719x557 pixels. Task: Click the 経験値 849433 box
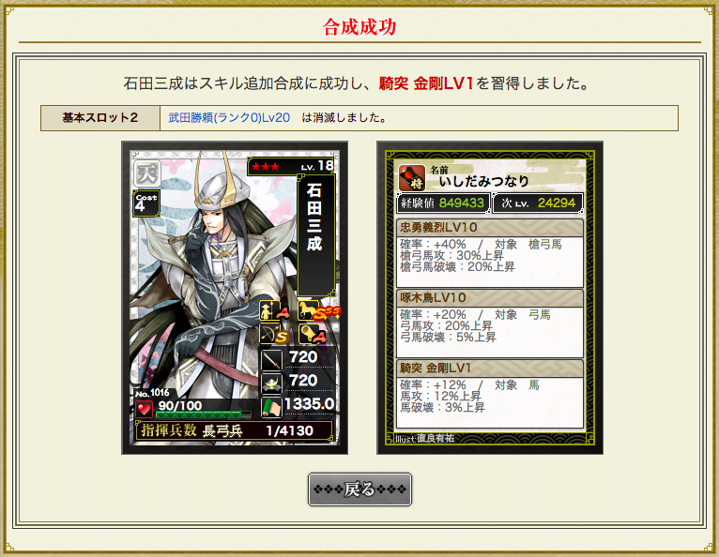point(443,203)
